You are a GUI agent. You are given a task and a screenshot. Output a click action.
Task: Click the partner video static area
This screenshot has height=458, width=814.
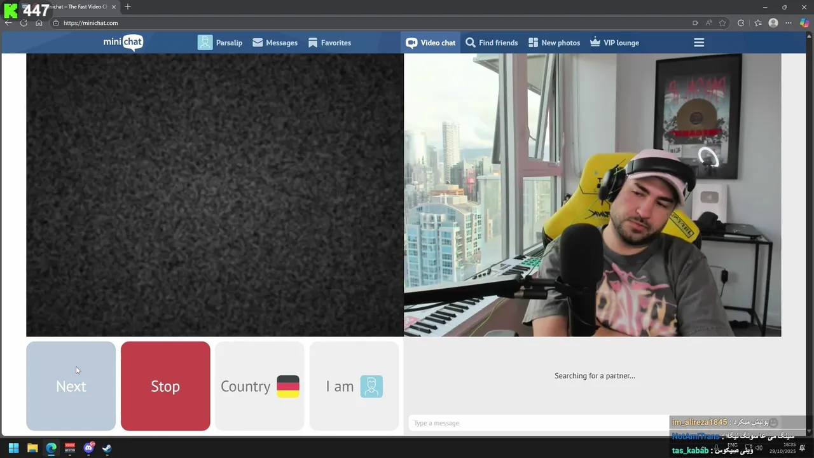[215, 195]
